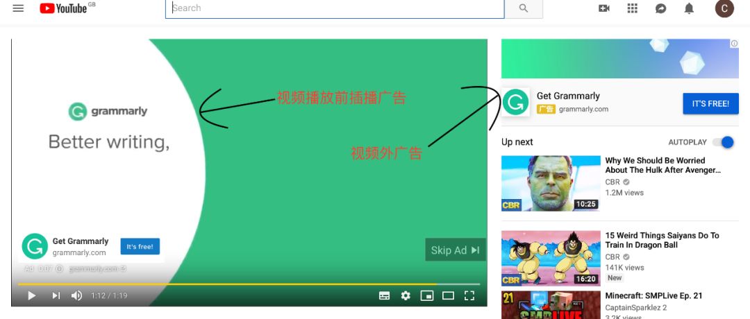The width and height of the screenshot is (750, 319).
Task: Enter full screen mode
Action: 469,295
